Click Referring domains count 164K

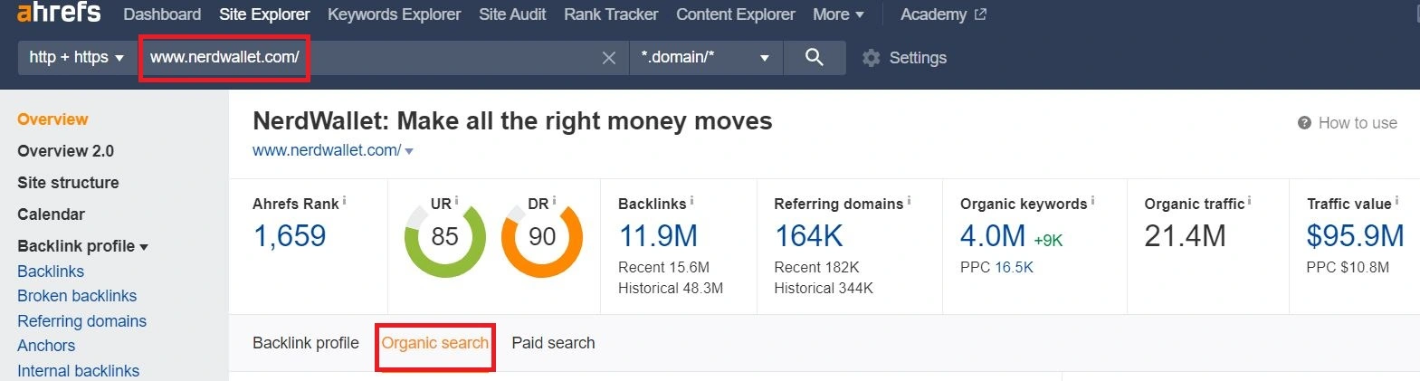click(x=808, y=235)
